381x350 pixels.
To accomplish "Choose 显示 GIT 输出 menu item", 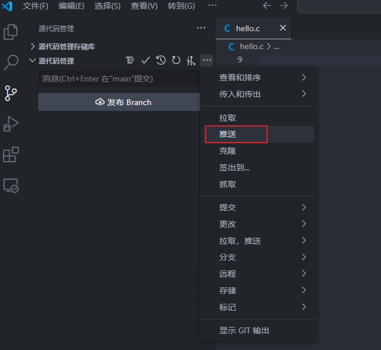I will 258,330.
